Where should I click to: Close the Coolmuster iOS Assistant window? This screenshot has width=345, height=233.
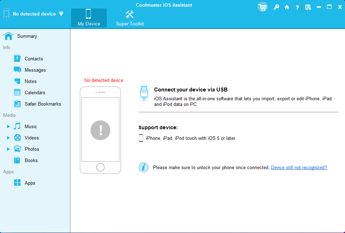coord(340,7)
